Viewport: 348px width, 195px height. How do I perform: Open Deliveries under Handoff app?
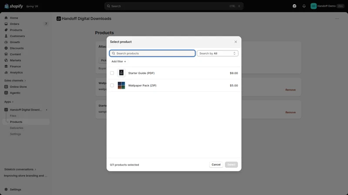pyautogui.click(x=17, y=128)
